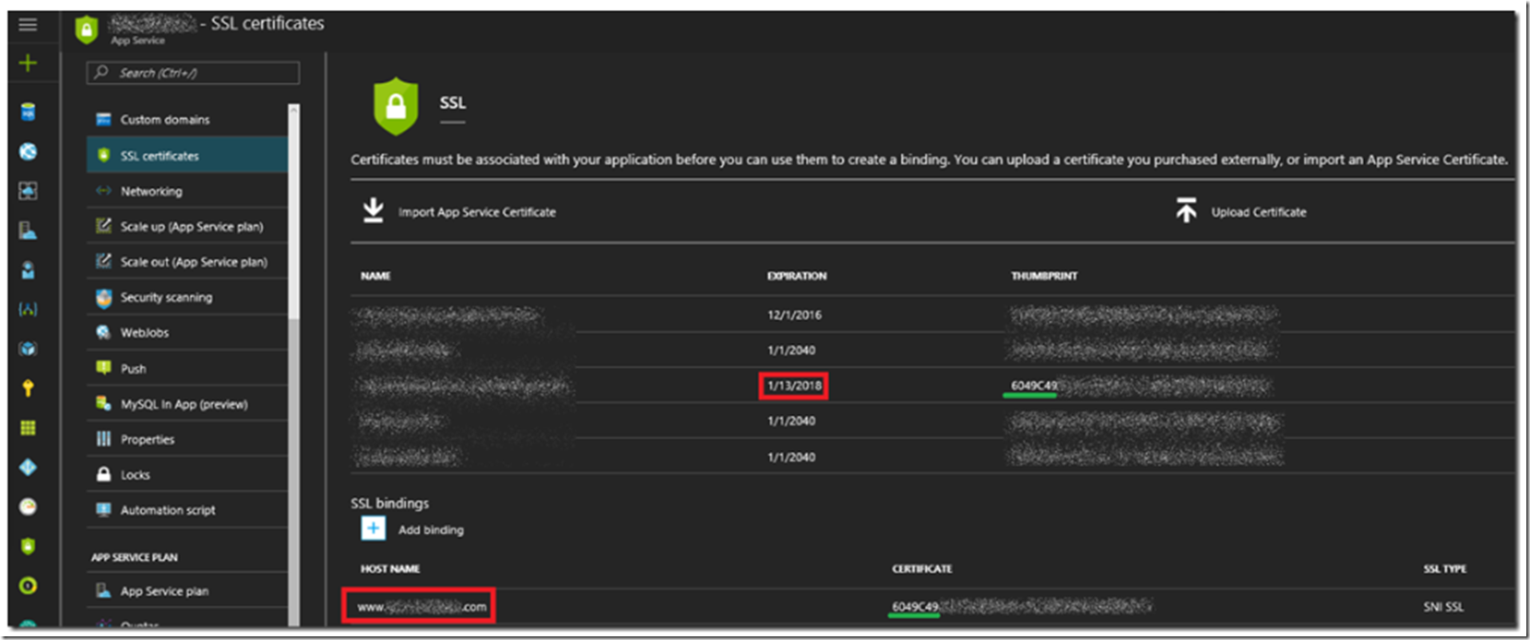Image resolution: width=1530 pixels, height=640 pixels.
Task: Select SSL certificates menu item
Action: click(160, 156)
